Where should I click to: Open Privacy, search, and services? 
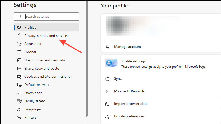click(46, 36)
